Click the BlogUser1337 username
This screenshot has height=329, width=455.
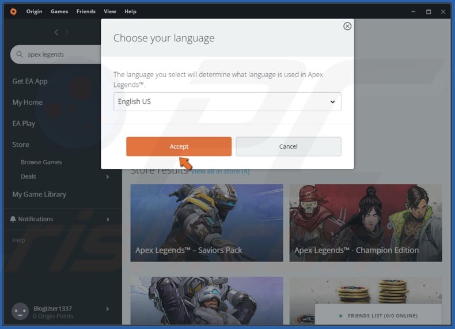(52, 308)
